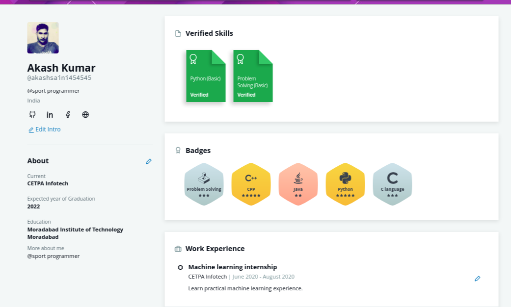Click the C language badge

[x=392, y=184]
